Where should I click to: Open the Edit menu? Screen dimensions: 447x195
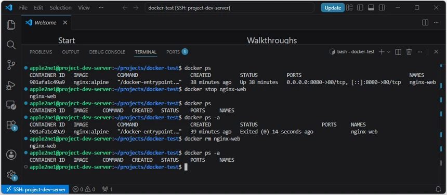tap(38, 8)
